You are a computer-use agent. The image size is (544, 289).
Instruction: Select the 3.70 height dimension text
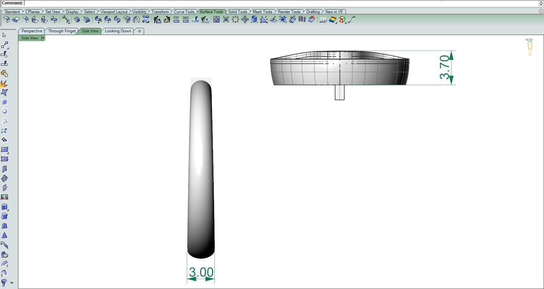pyautogui.click(x=445, y=67)
